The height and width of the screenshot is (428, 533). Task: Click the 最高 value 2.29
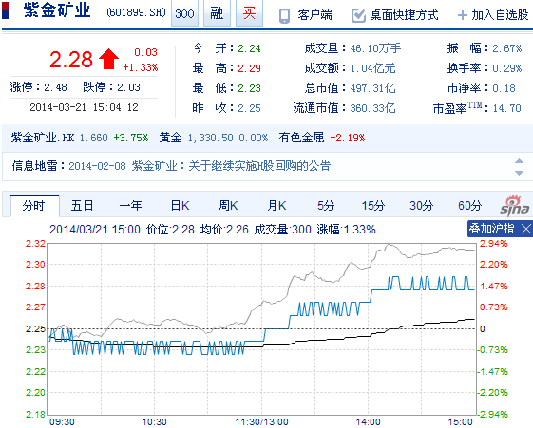click(x=249, y=68)
